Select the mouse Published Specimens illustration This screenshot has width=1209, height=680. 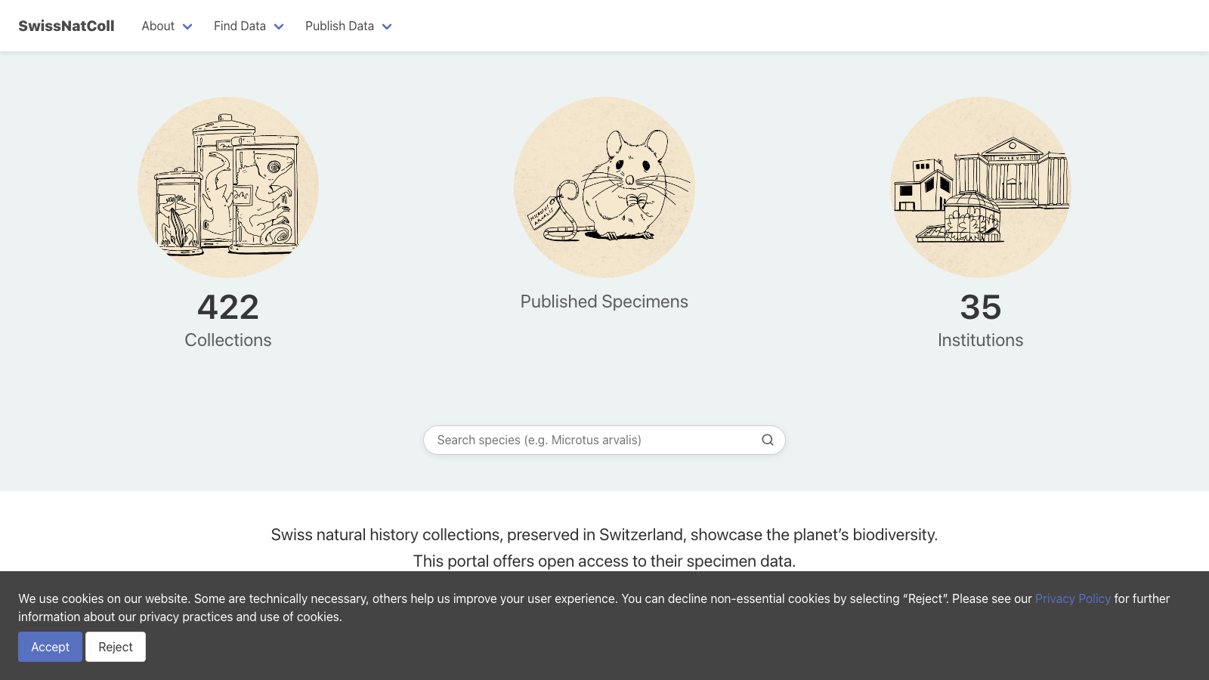604,187
